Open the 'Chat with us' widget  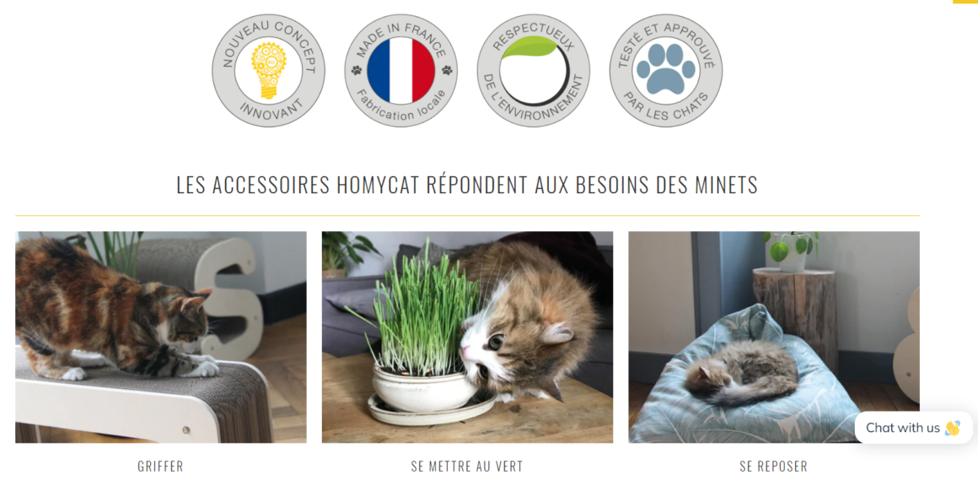tap(913, 428)
